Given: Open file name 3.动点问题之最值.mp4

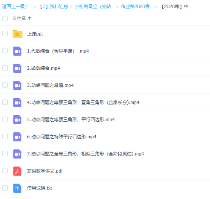Looking at the screenshot, I should pos(50,85).
